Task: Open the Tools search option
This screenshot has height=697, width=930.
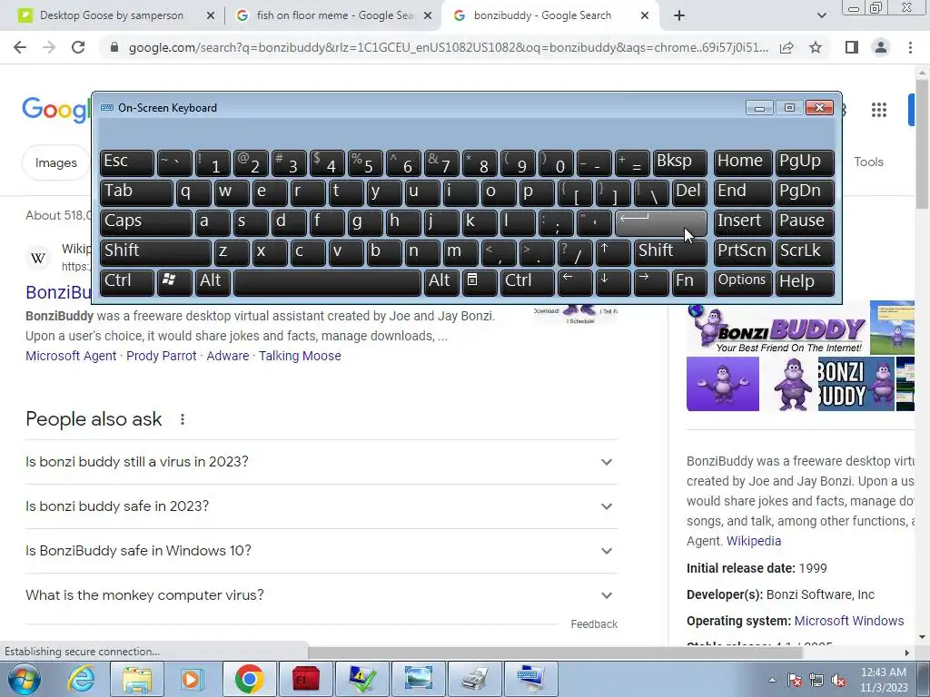Action: point(868,162)
